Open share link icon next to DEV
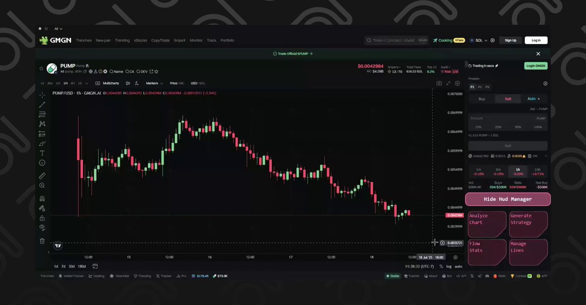The width and height of the screenshot is (586, 305). click(151, 71)
